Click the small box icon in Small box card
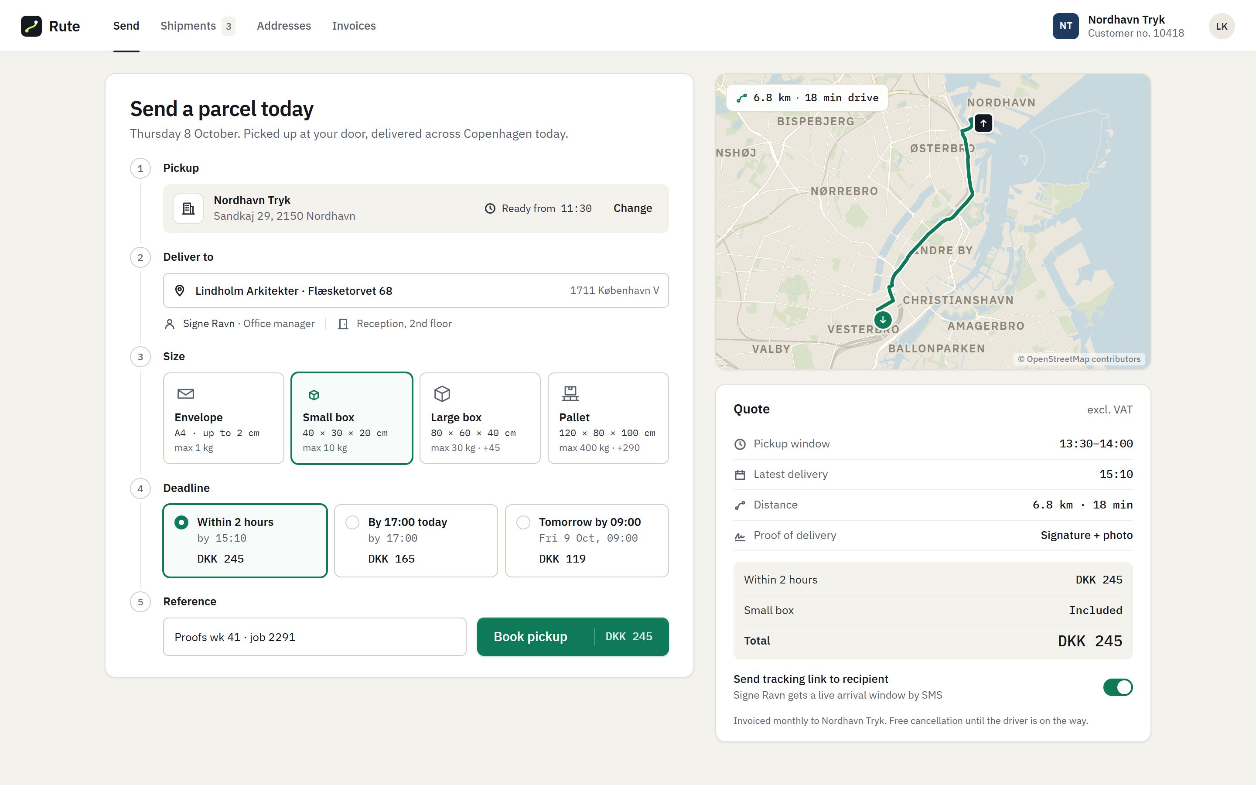 point(314,395)
